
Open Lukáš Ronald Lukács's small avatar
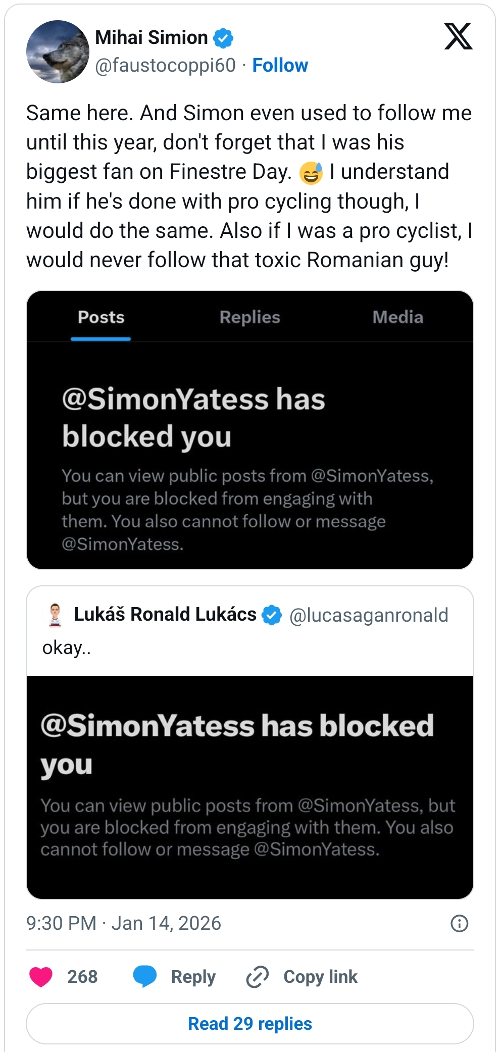click(55, 615)
